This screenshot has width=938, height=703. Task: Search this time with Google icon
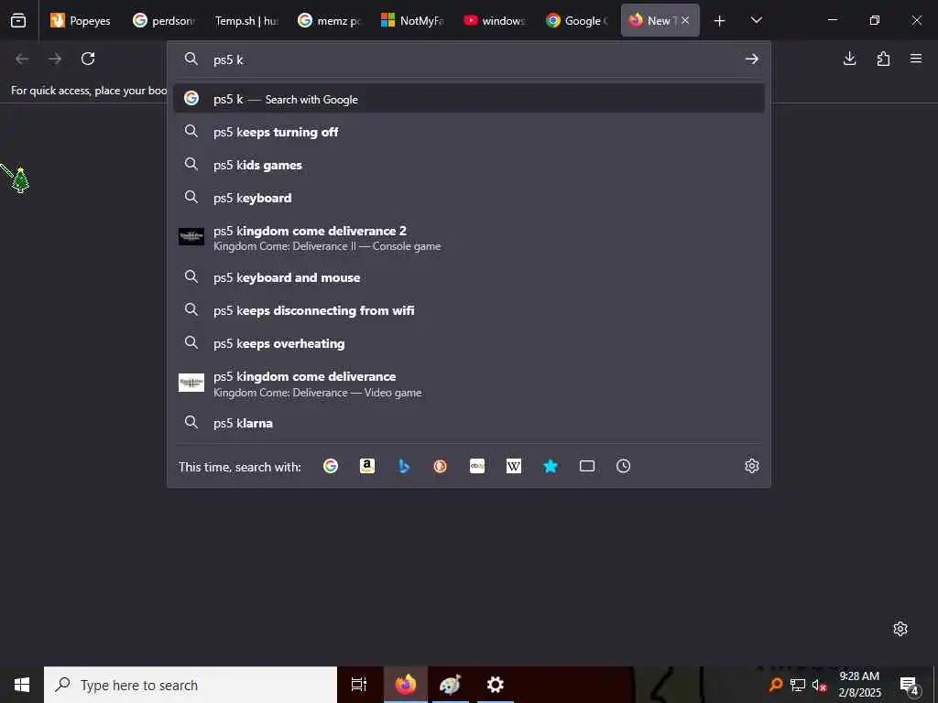pos(331,466)
